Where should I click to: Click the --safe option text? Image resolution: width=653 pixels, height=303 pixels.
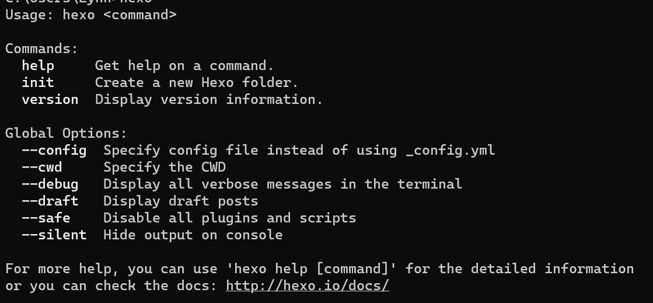46,218
